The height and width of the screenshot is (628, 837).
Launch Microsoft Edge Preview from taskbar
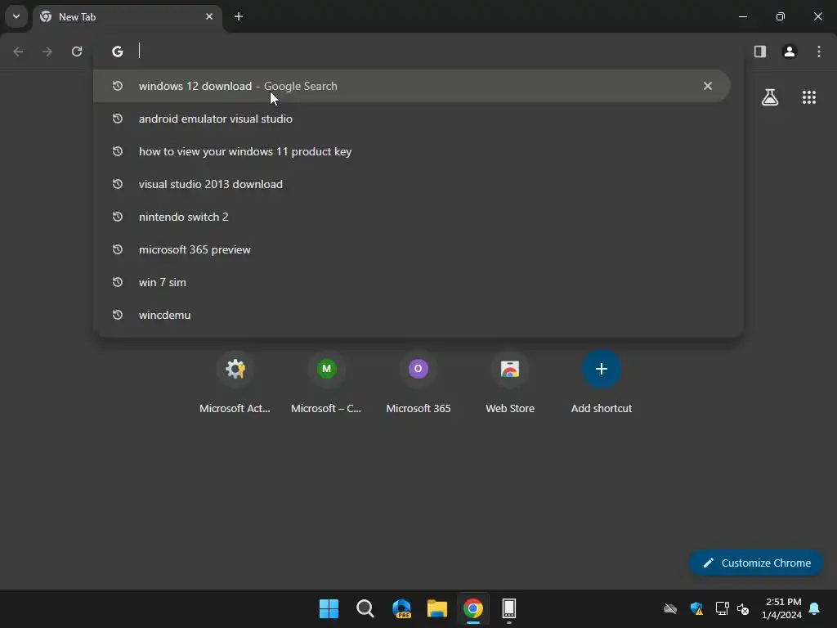pyautogui.click(x=401, y=608)
